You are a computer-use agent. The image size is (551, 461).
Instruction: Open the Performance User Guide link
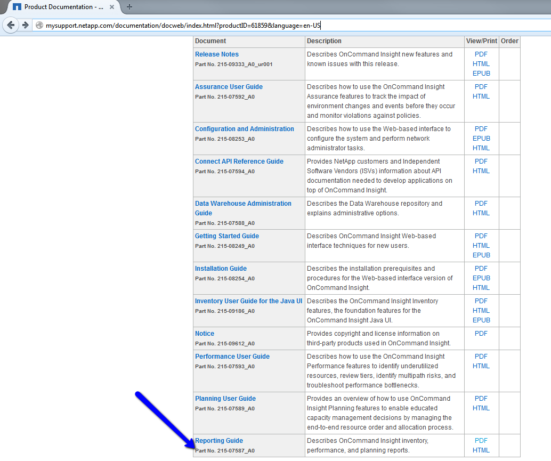pos(232,357)
